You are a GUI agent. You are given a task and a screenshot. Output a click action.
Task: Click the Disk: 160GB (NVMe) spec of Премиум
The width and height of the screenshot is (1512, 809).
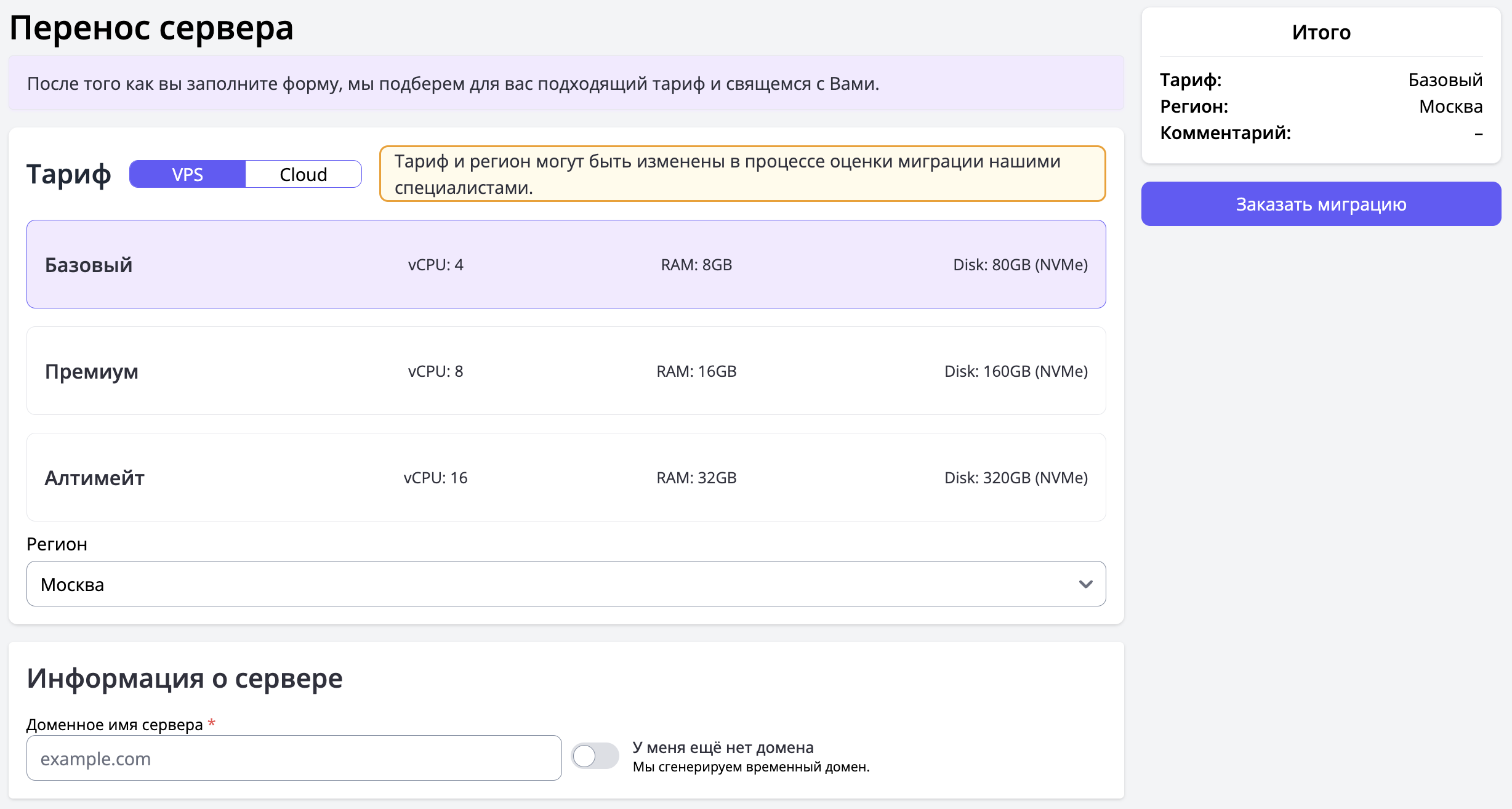1016,371
